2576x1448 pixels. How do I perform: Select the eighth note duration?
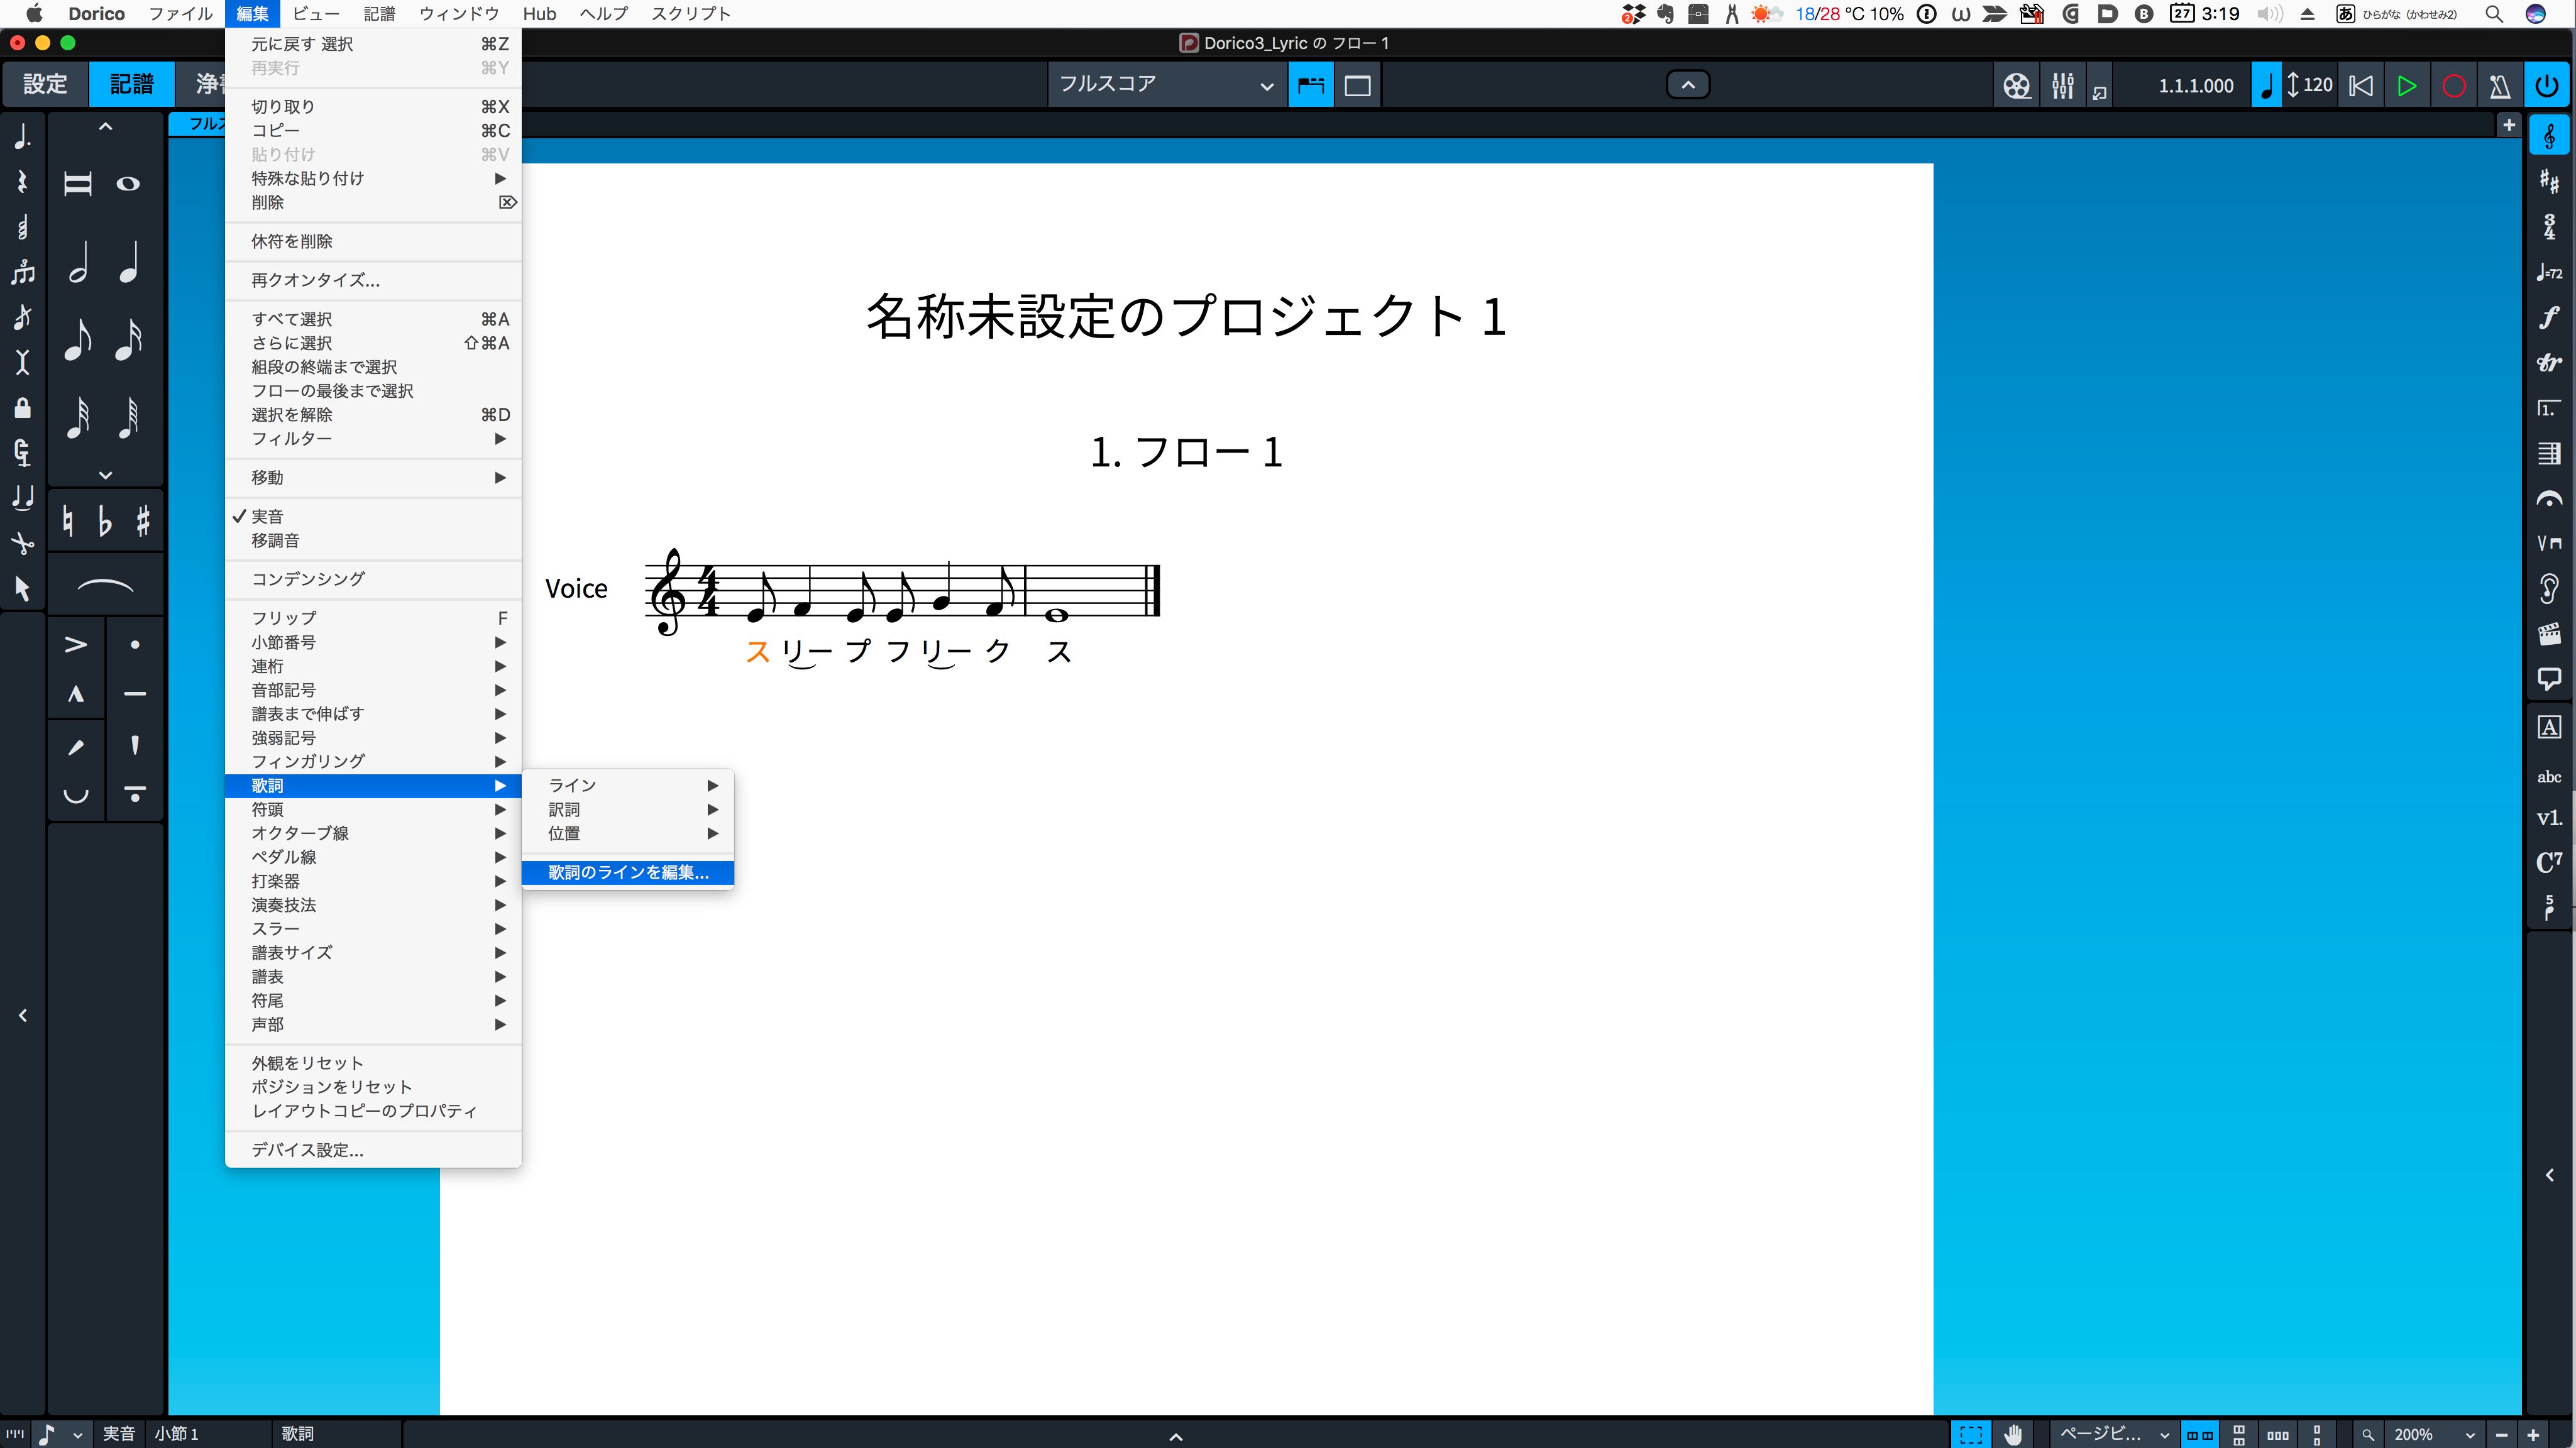(x=78, y=340)
